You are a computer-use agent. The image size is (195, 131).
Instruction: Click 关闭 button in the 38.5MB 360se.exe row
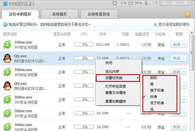click(x=176, y=127)
